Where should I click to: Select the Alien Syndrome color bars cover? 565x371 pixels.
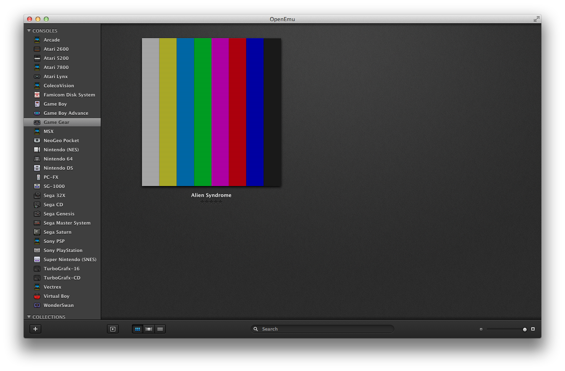(x=212, y=112)
